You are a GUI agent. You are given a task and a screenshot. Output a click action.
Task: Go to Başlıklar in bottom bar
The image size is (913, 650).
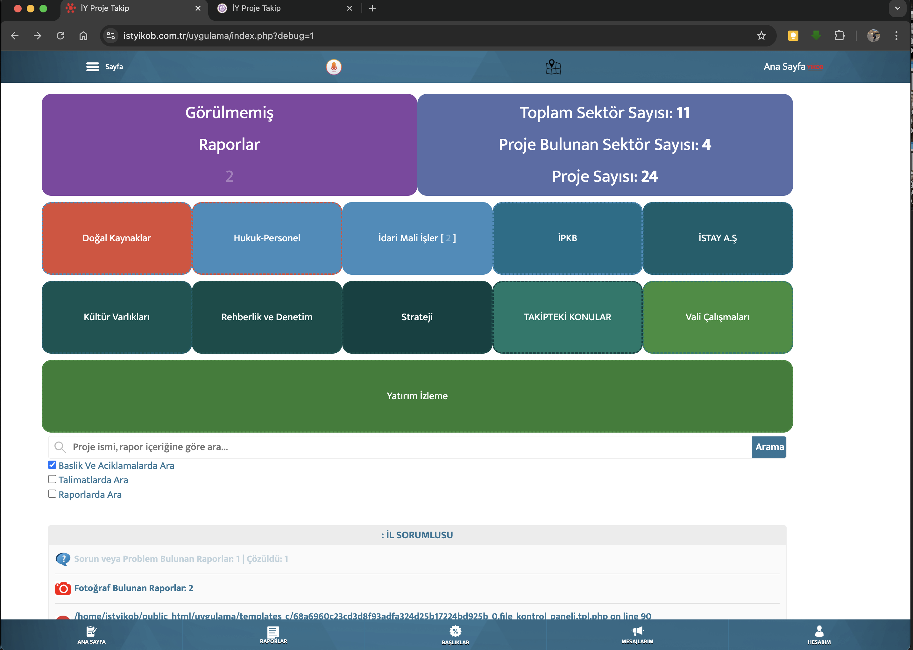[455, 635]
